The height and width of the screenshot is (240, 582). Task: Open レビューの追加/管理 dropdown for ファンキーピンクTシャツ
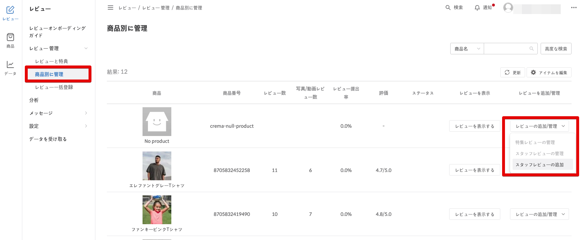539,214
